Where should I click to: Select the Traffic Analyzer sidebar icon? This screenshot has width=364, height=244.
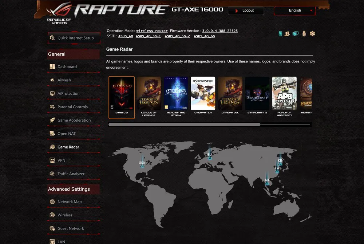[52, 174]
